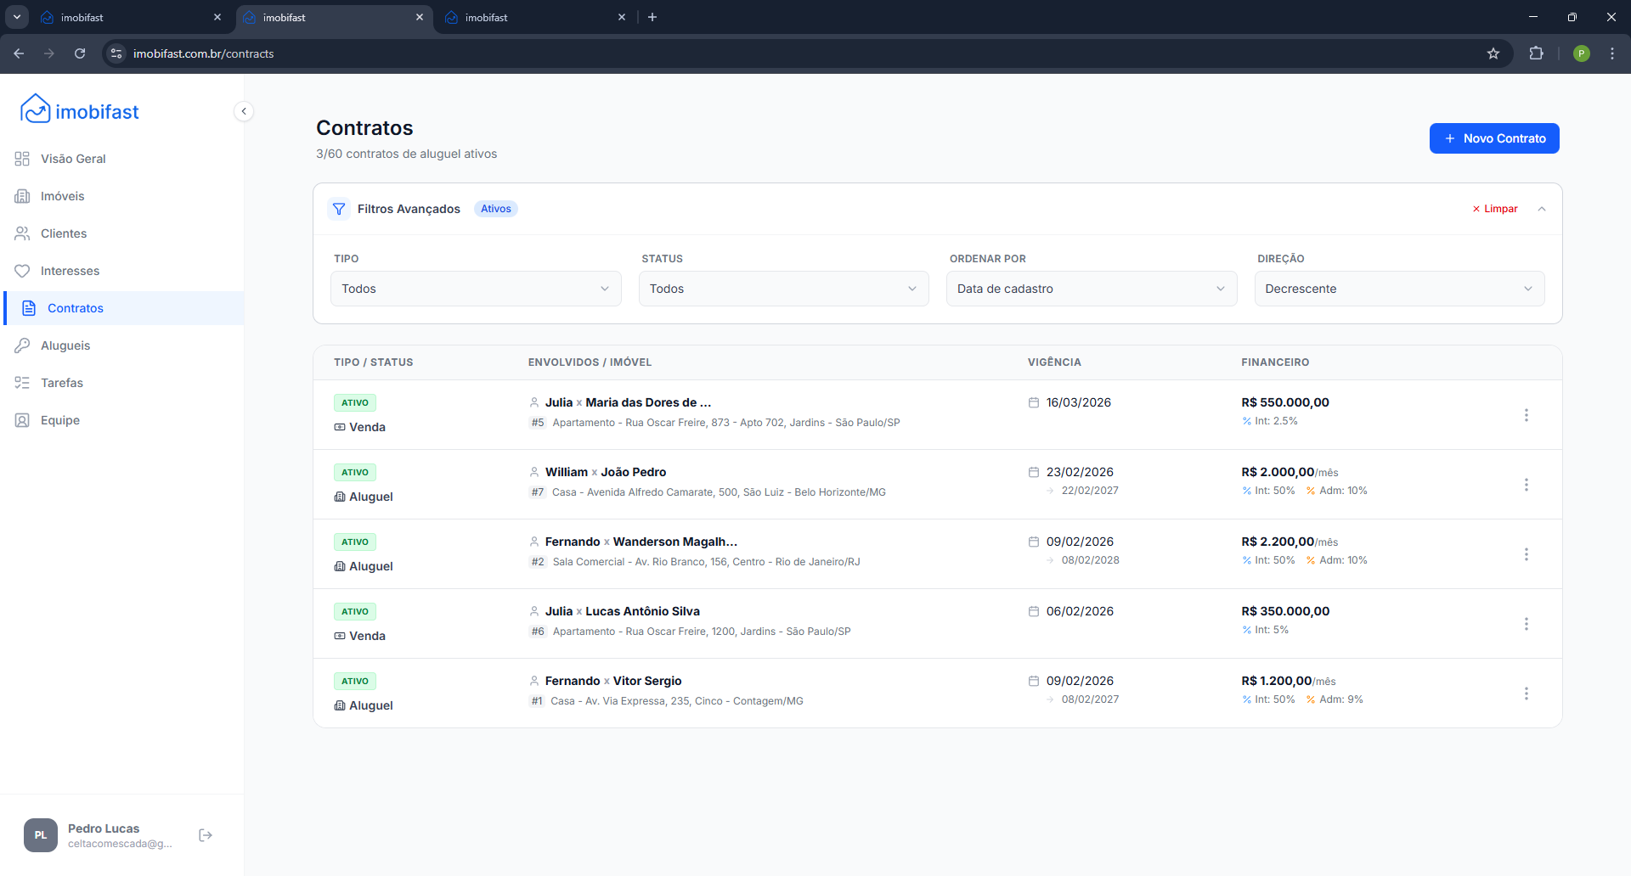
Task: Clear filters with the Limpar link
Action: tap(1495, 209)
